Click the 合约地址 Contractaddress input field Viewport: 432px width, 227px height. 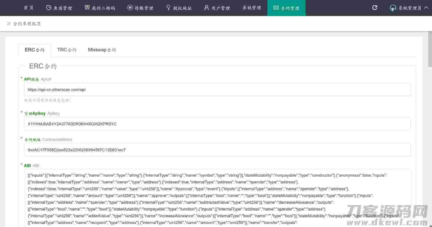coord(217,150)
